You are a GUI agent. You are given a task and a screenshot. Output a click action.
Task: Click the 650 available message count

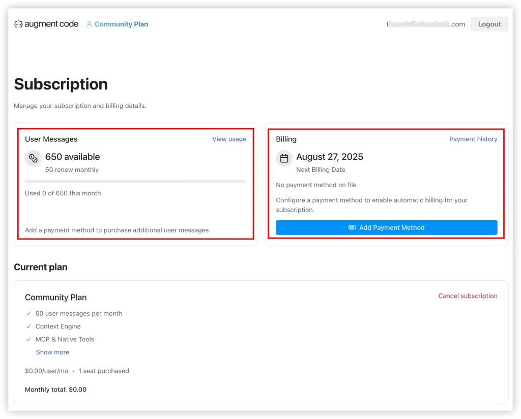tap(72, 157)
